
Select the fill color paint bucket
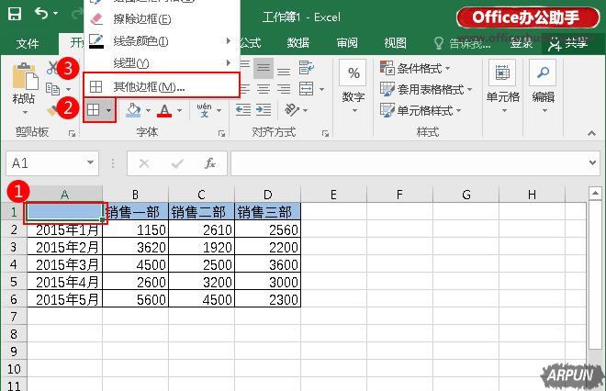point(133,110)
